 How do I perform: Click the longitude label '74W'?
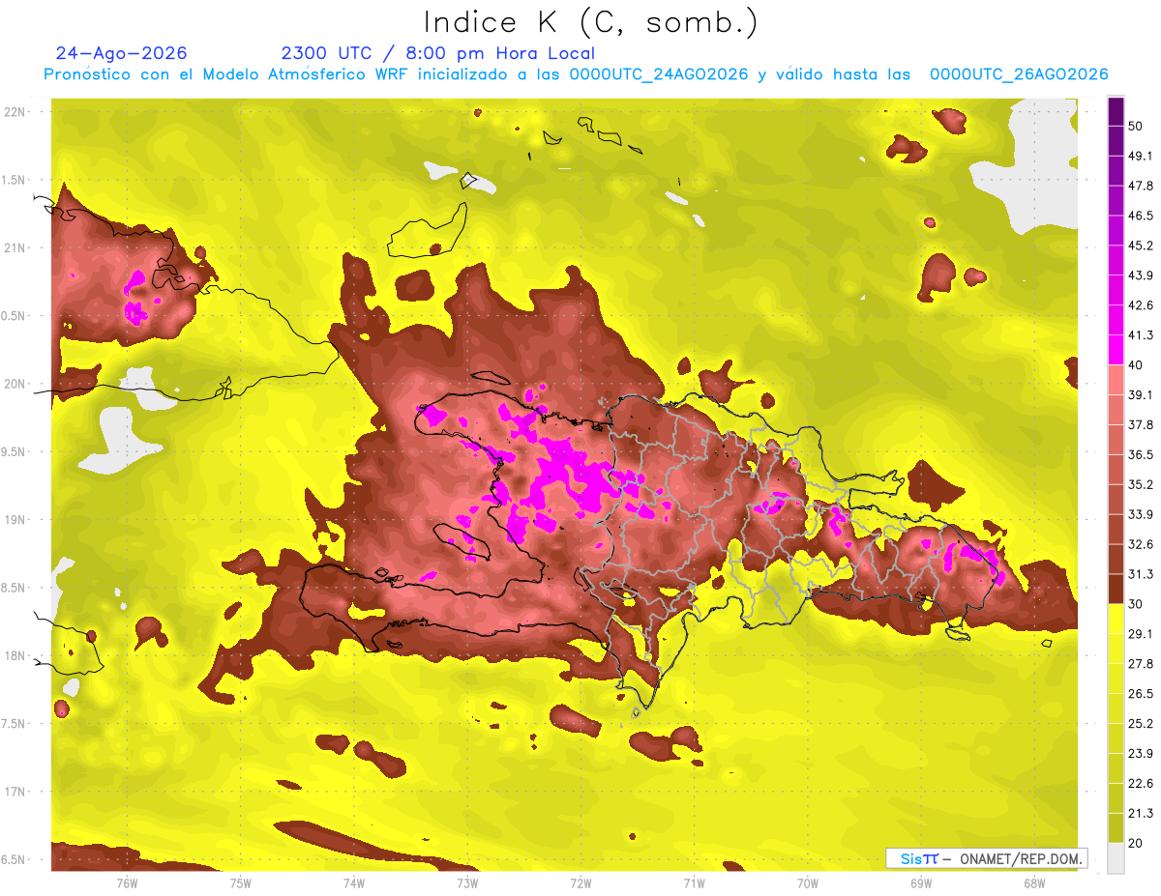click(354, 882)
